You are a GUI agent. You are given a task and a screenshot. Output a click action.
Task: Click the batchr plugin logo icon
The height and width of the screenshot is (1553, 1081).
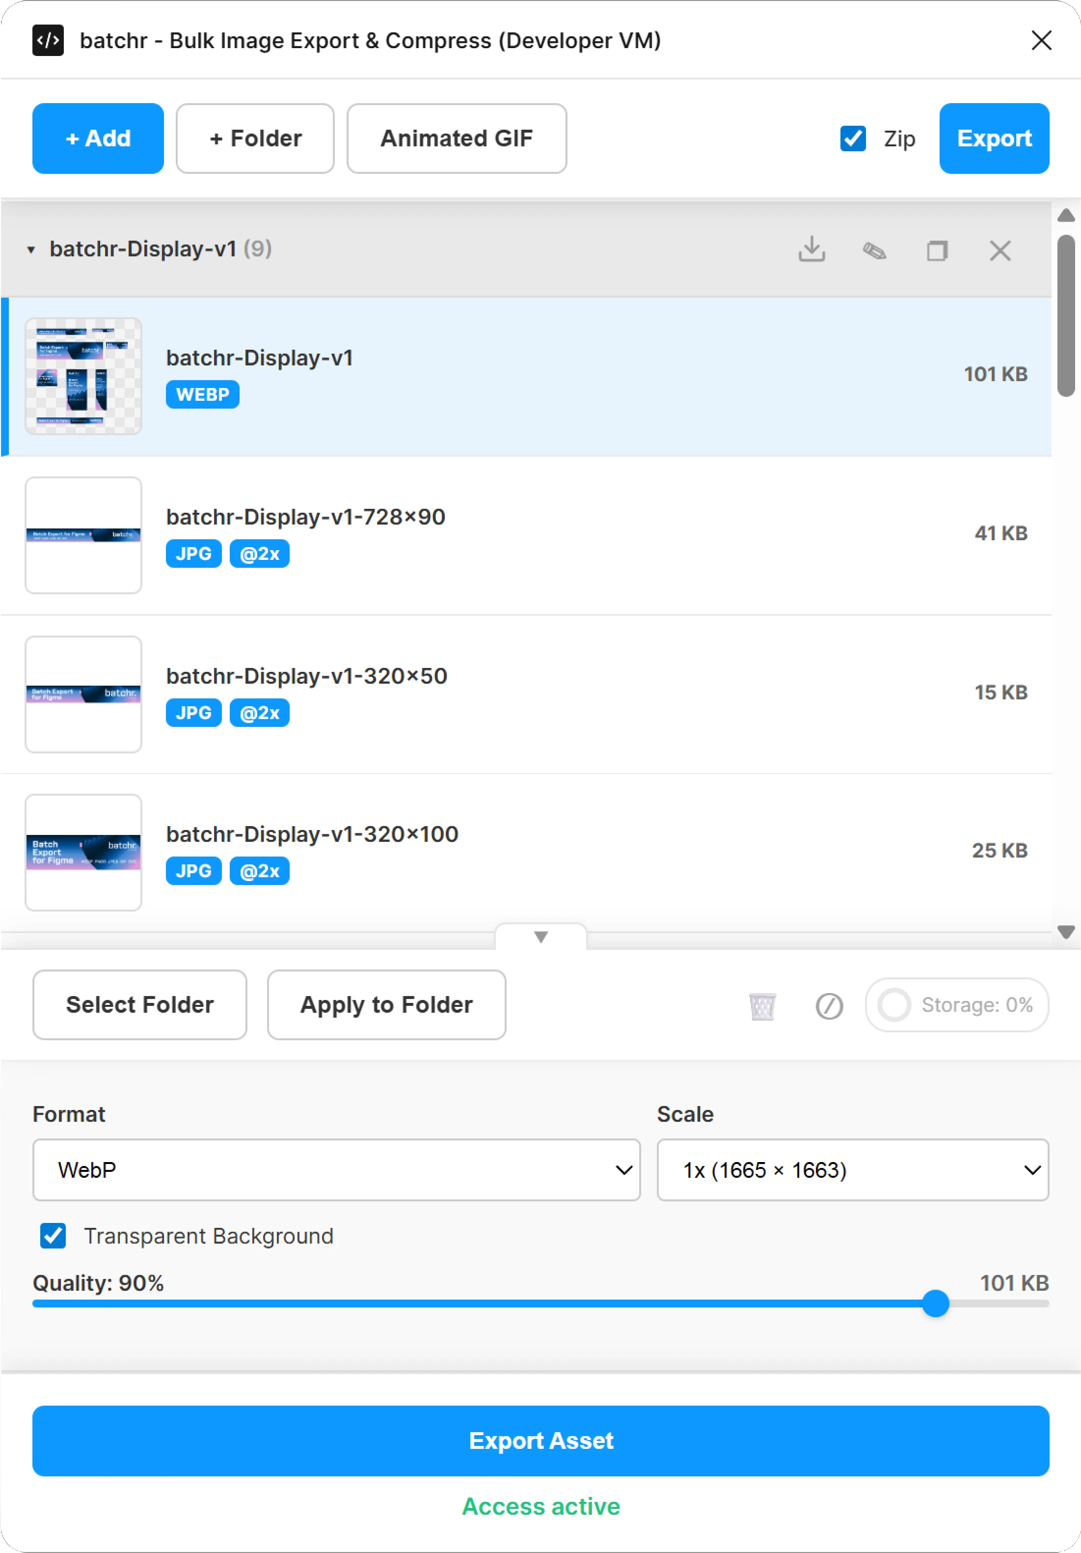tap(48, 40)
